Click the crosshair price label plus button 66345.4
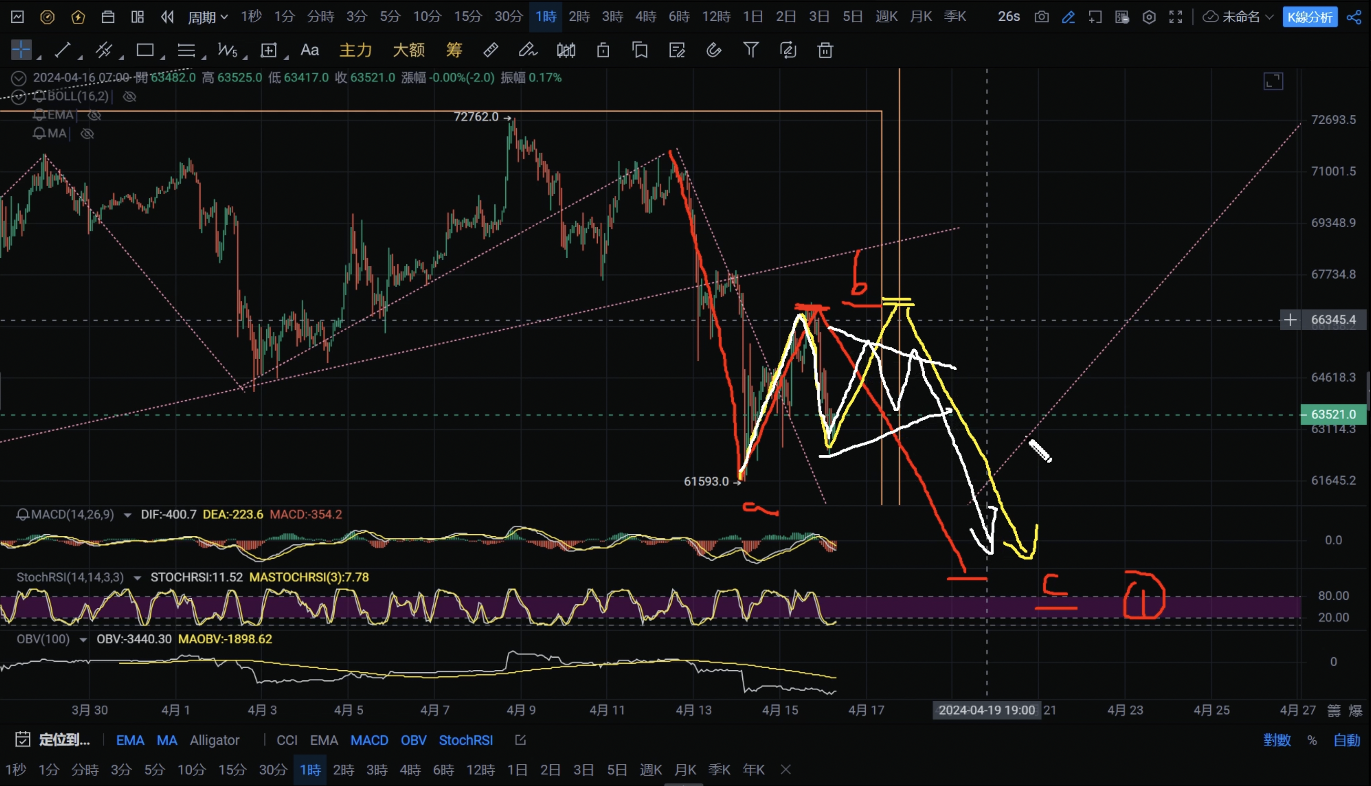Viewport: 1371px width, 786px height. pos(1290,320)
